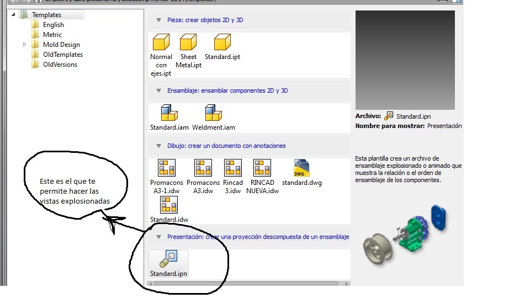Choose the Standard.idw drawing template
Screen dimensions: 530x298
169,210
